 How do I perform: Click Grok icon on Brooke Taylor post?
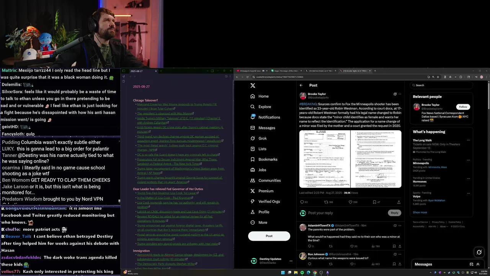(x=395, y=94)
